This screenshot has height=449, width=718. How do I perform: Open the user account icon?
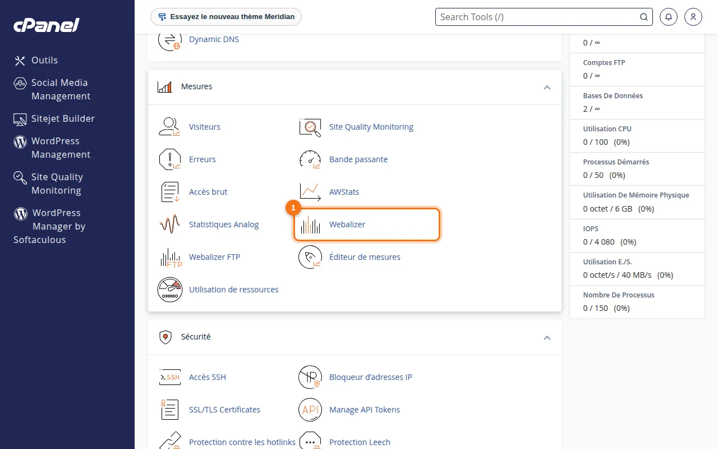(x=693, y=17)
